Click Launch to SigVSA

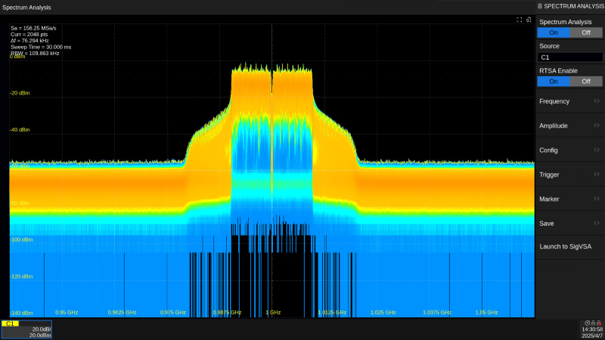pyautogui.click(x=570, y=246)
